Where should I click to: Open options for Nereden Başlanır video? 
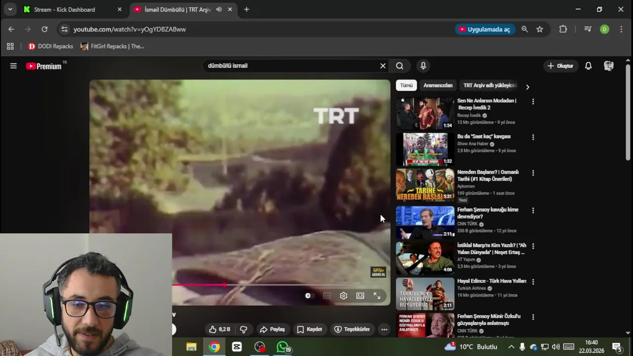pos(533,173)
